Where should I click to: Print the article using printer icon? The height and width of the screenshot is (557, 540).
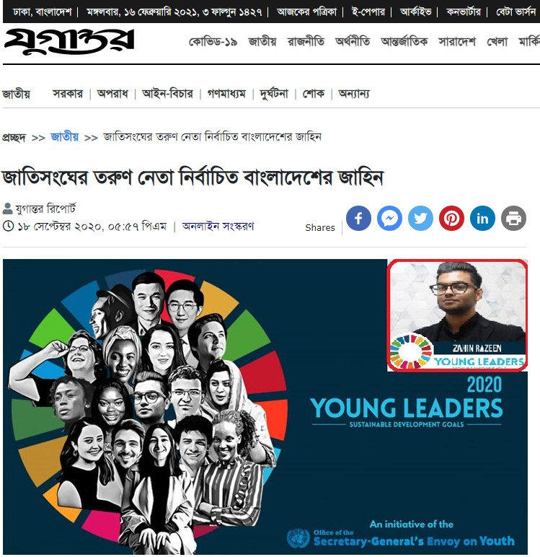tap(513, 218)
